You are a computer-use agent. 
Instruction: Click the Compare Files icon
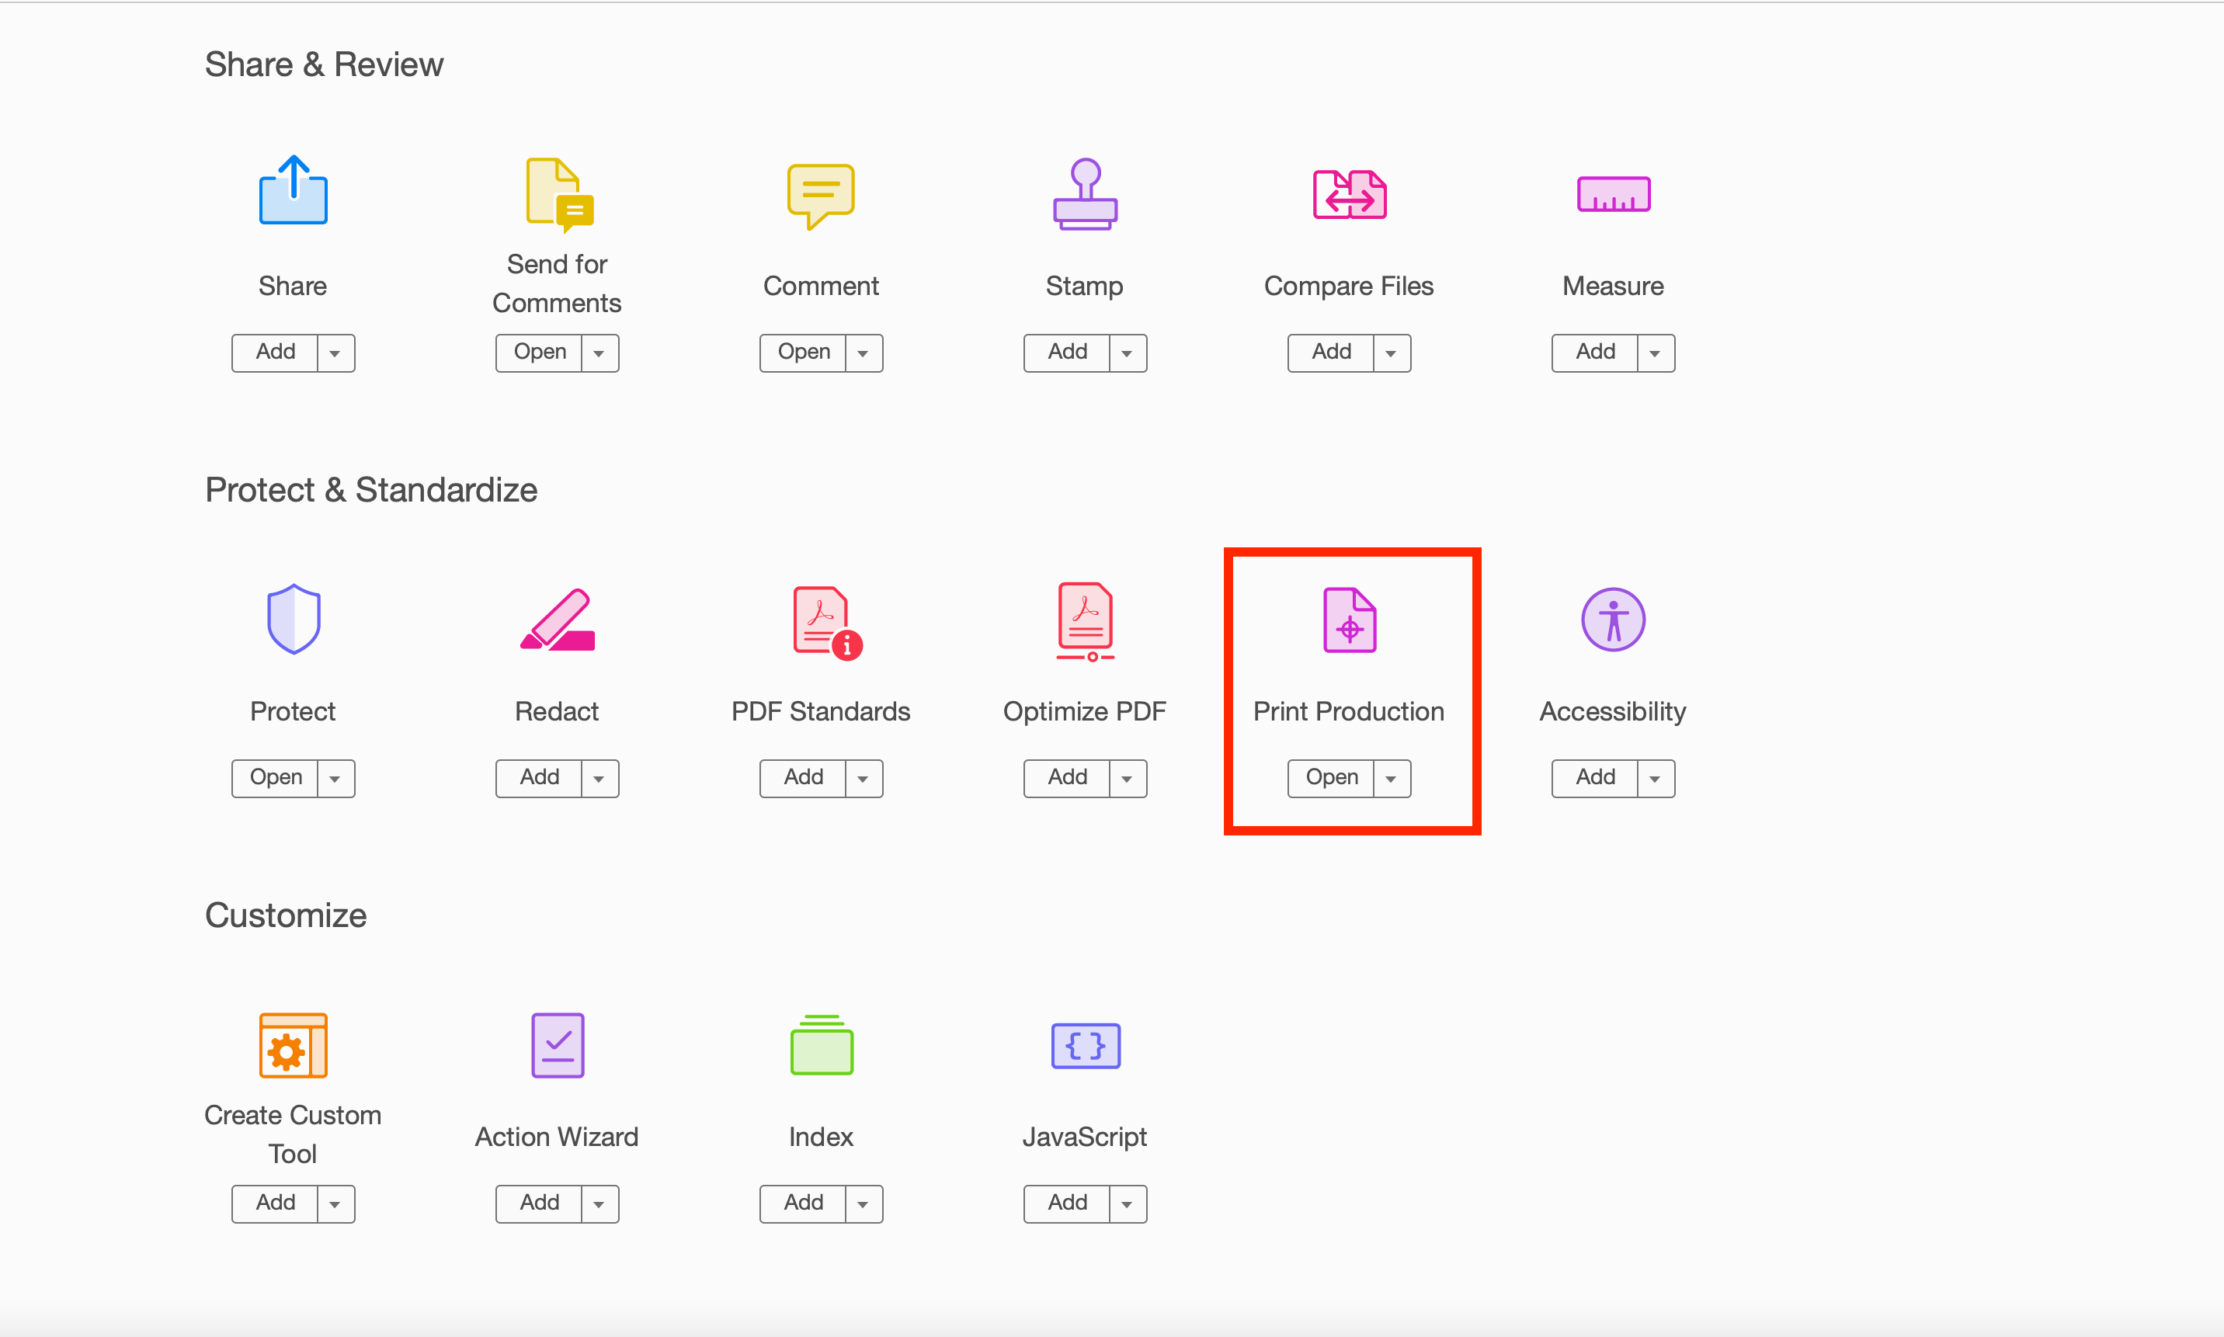(x=1349, y=195)
